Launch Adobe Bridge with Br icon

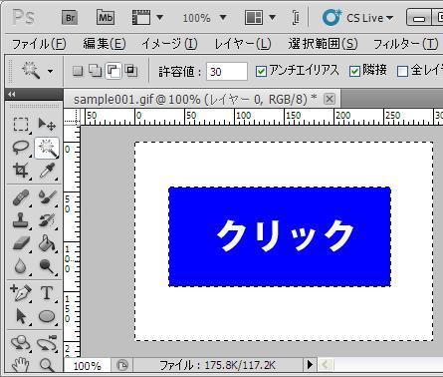pyautogui.click(x=70, y=17)
